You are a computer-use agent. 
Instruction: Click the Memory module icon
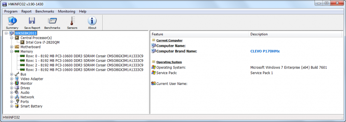point(17,52)
